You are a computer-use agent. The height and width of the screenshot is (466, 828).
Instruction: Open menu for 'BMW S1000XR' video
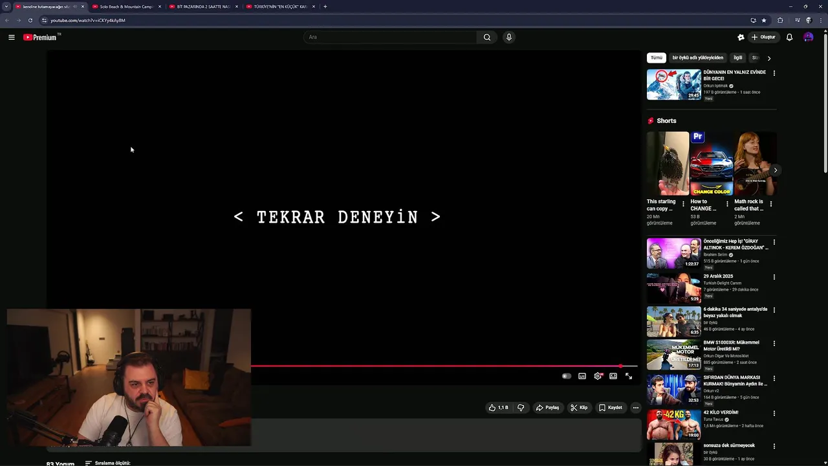pos(774,344)
